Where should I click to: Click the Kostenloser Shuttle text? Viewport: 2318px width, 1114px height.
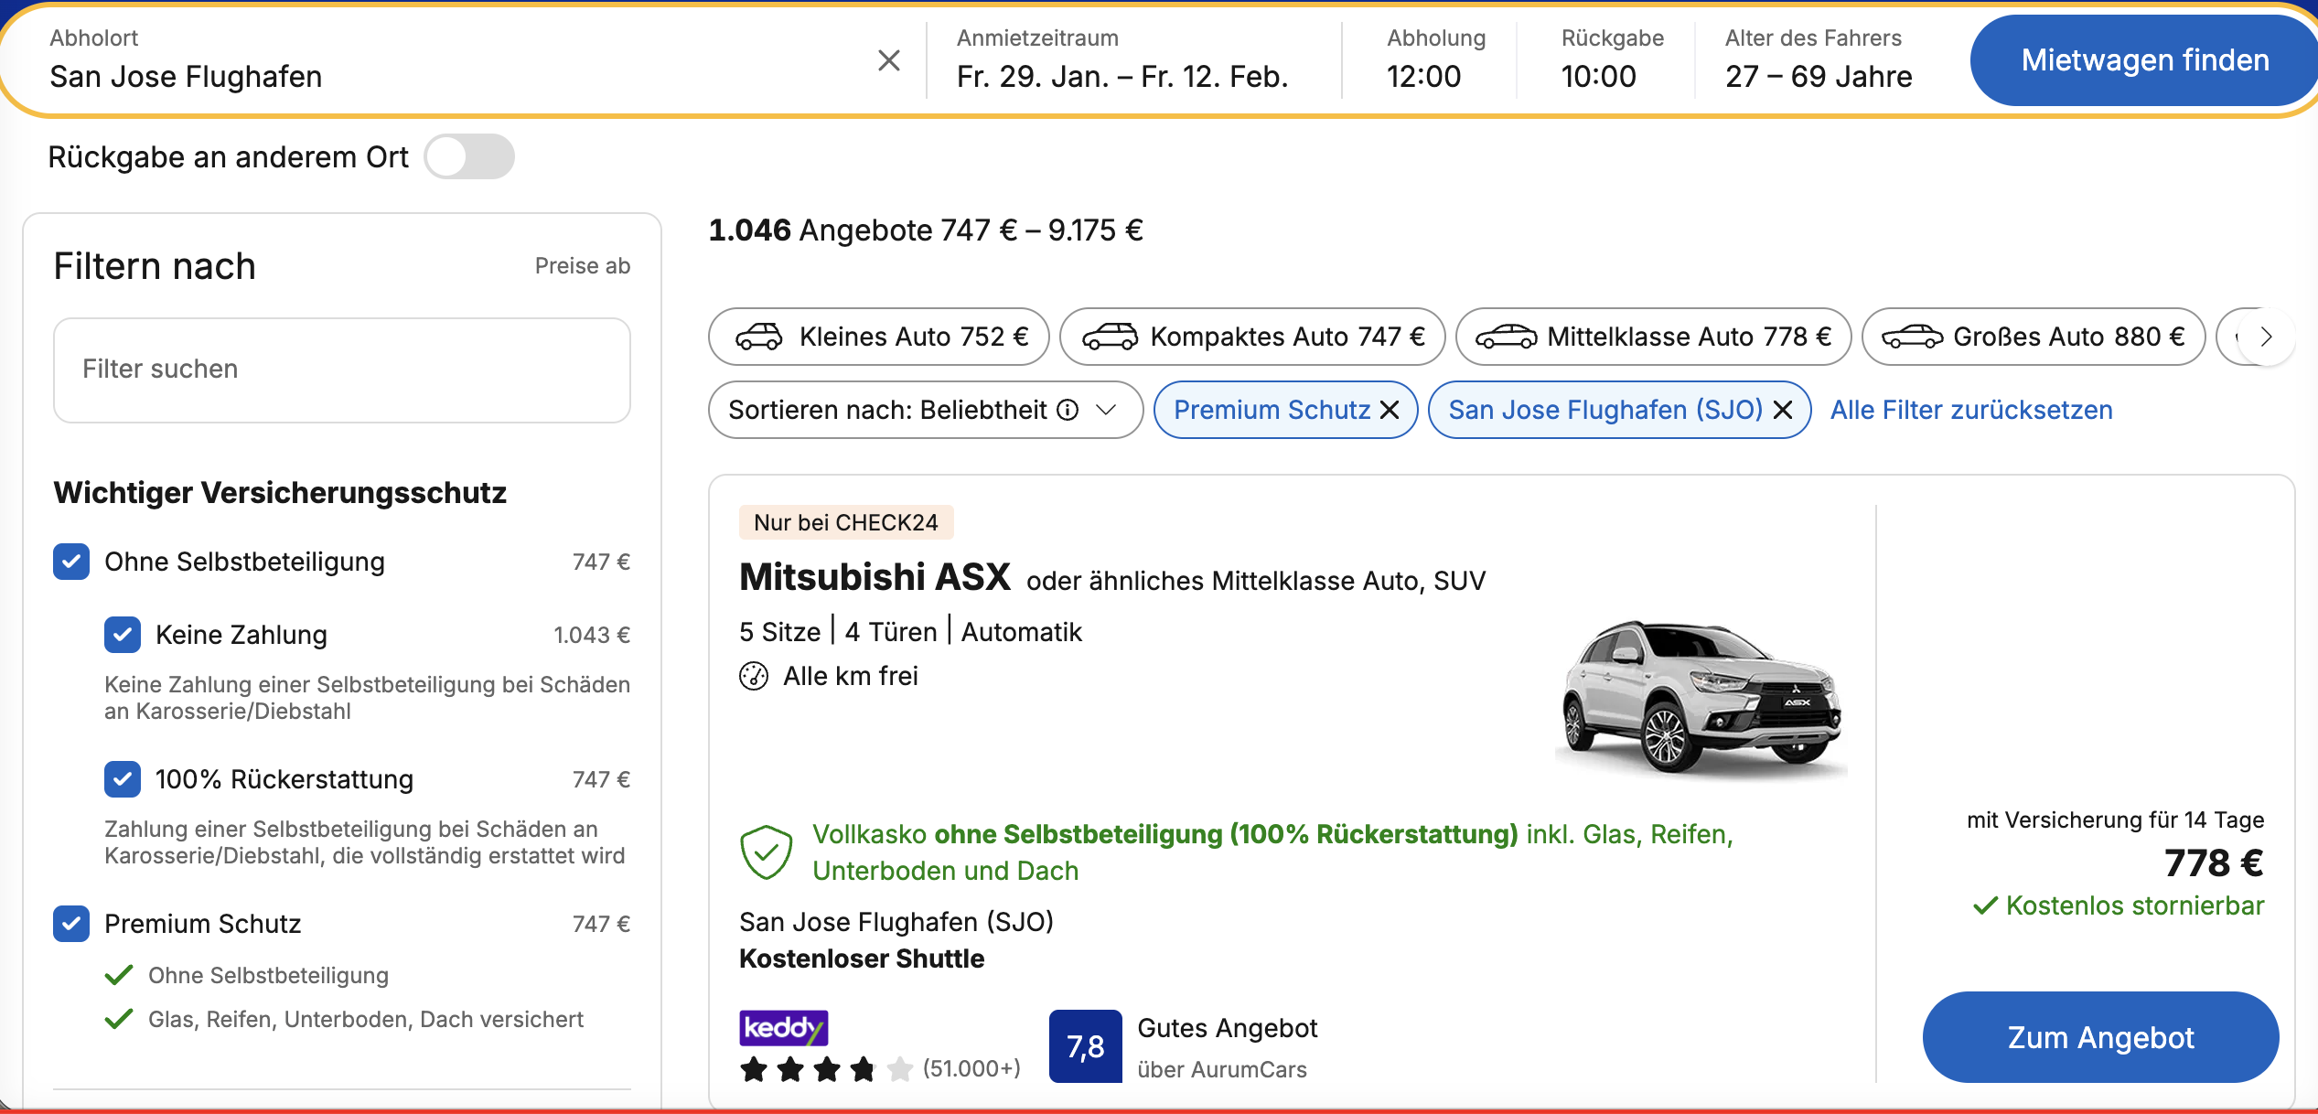862,959
